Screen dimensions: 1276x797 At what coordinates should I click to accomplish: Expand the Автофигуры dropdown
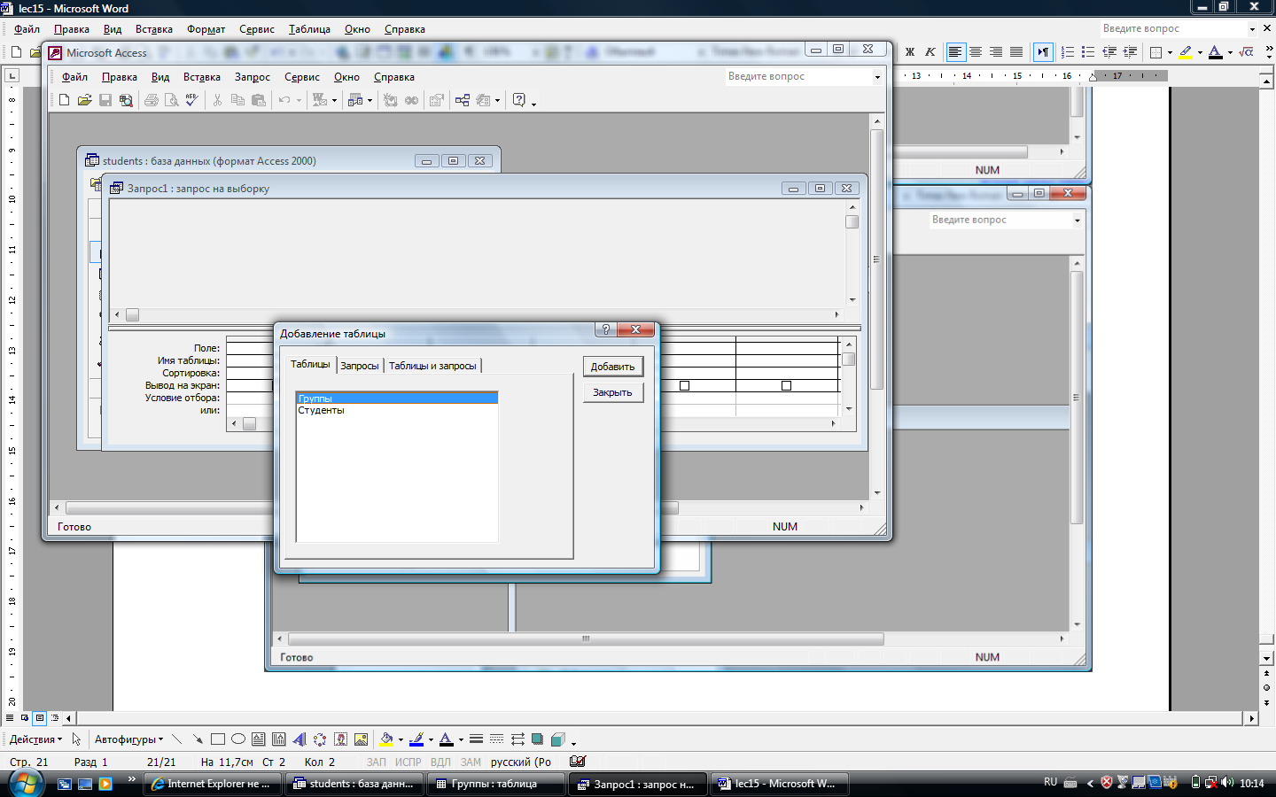click(128, 739)
